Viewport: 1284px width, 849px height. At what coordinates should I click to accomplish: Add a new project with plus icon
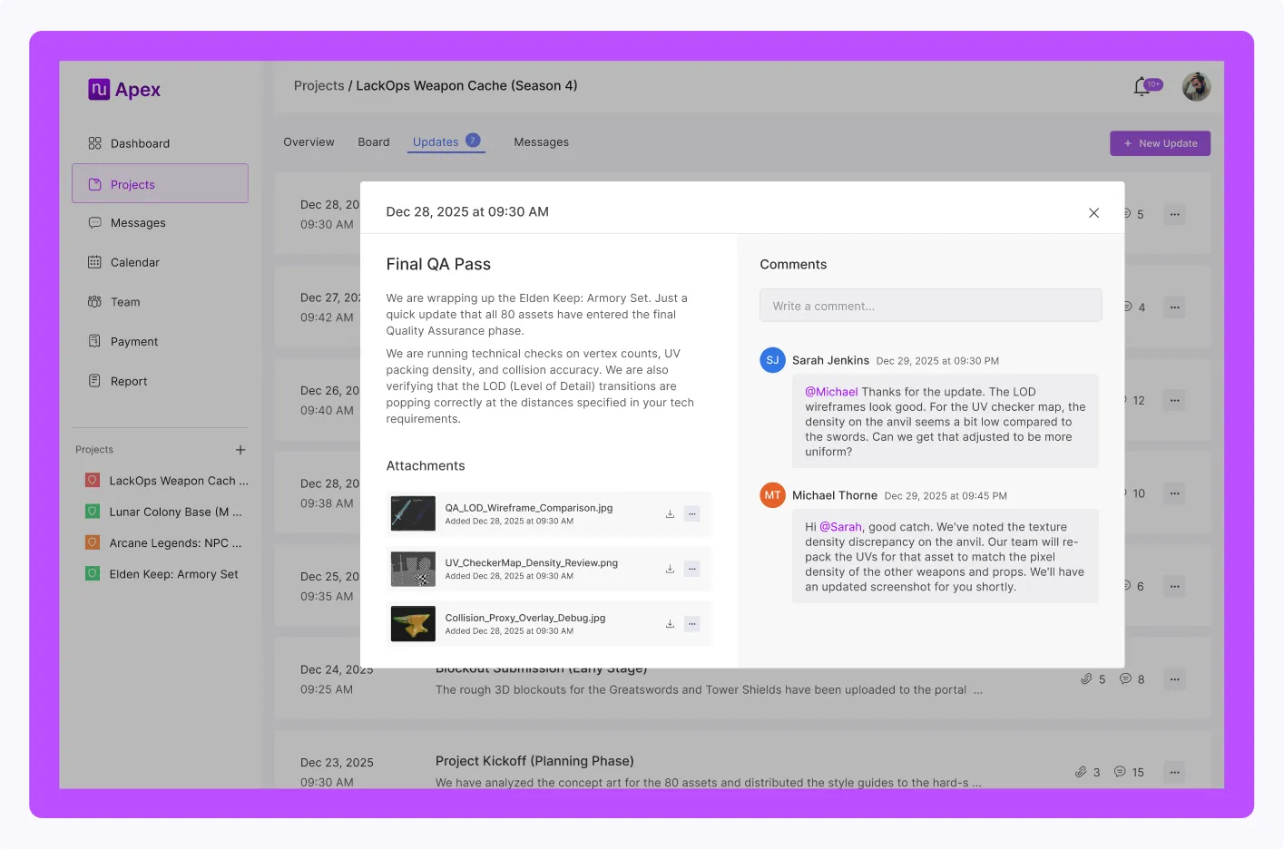point(240,450)
